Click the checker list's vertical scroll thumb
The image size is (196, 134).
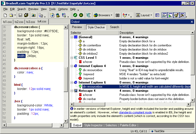[x=192, y=55]
